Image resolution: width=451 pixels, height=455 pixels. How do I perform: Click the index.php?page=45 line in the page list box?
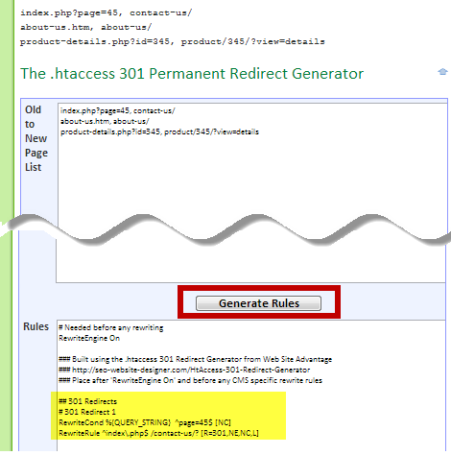117,110
